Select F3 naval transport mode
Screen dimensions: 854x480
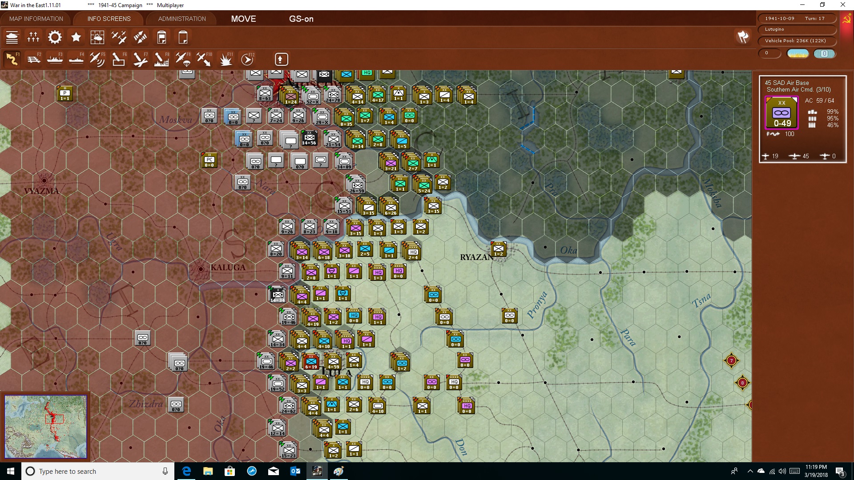[55, 59]
